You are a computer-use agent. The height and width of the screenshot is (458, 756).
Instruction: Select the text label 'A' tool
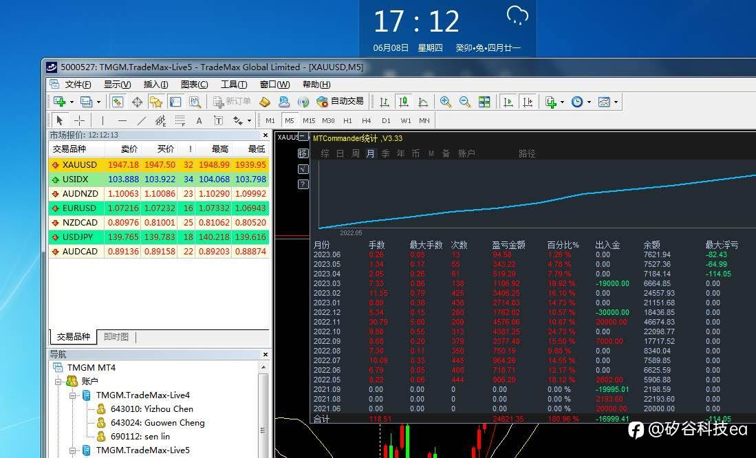click(199, 120)
